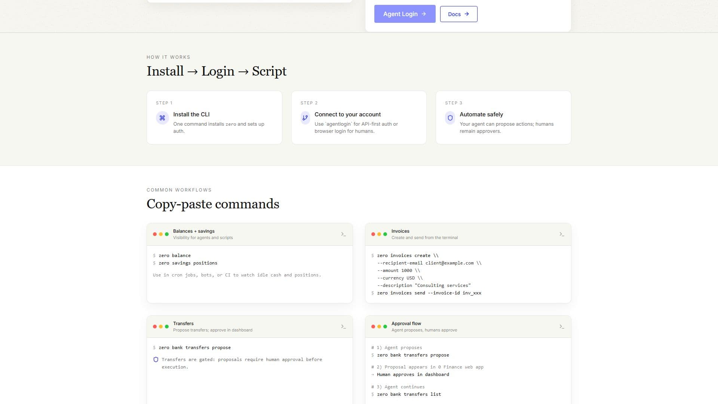This screenshot has height=404, width=718.
Task: Click 'zero bank transfers propose' in Transfers card
Action: [x=194, y=348]
